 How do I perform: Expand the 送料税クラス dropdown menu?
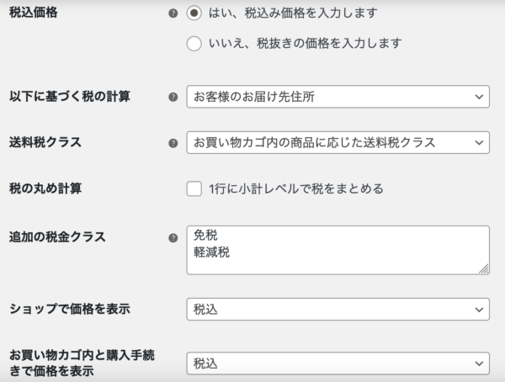pyautogui.click(x=338, y=142)
